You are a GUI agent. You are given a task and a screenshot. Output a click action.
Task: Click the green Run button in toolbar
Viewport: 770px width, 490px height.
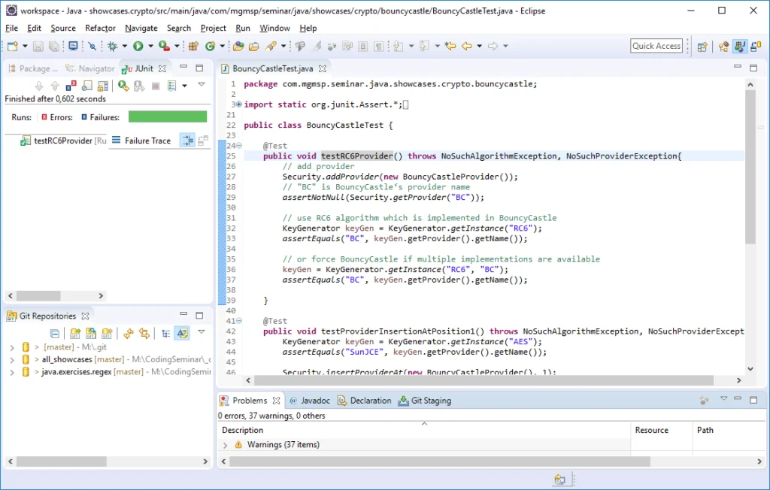138,46
